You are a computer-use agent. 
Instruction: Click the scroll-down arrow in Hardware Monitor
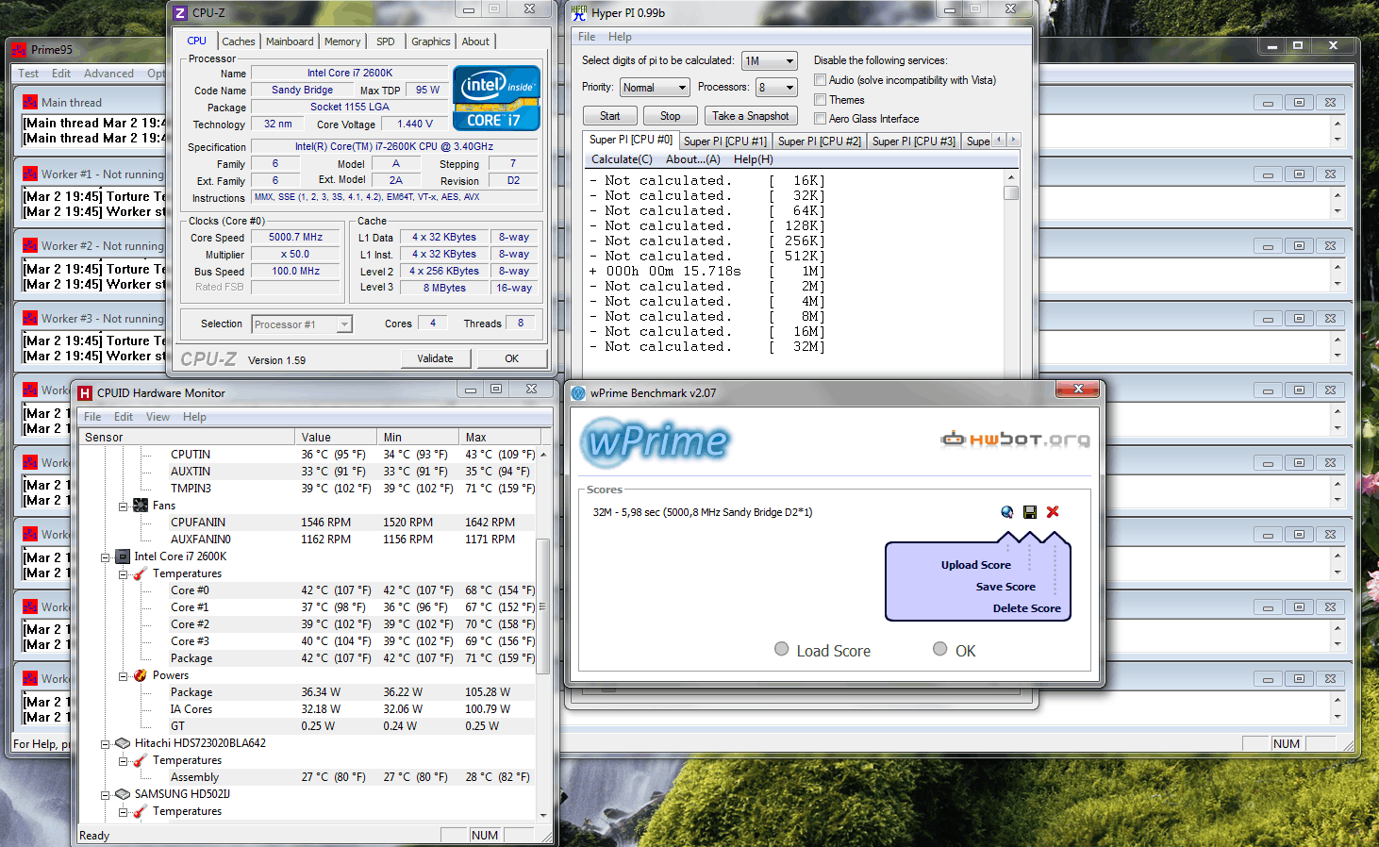(x=542, y=815)
